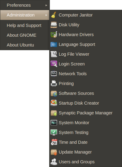Start Network Tools from its label
The height and width of the screenshot is (167, 122).
click(x=73, y=74)
